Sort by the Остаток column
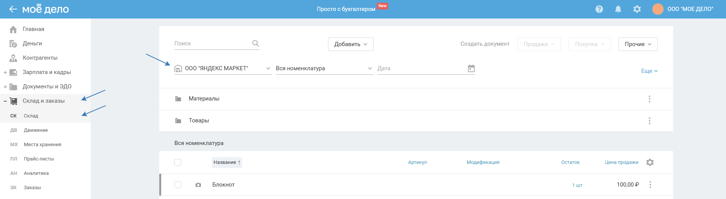 (x=570, y=162)
